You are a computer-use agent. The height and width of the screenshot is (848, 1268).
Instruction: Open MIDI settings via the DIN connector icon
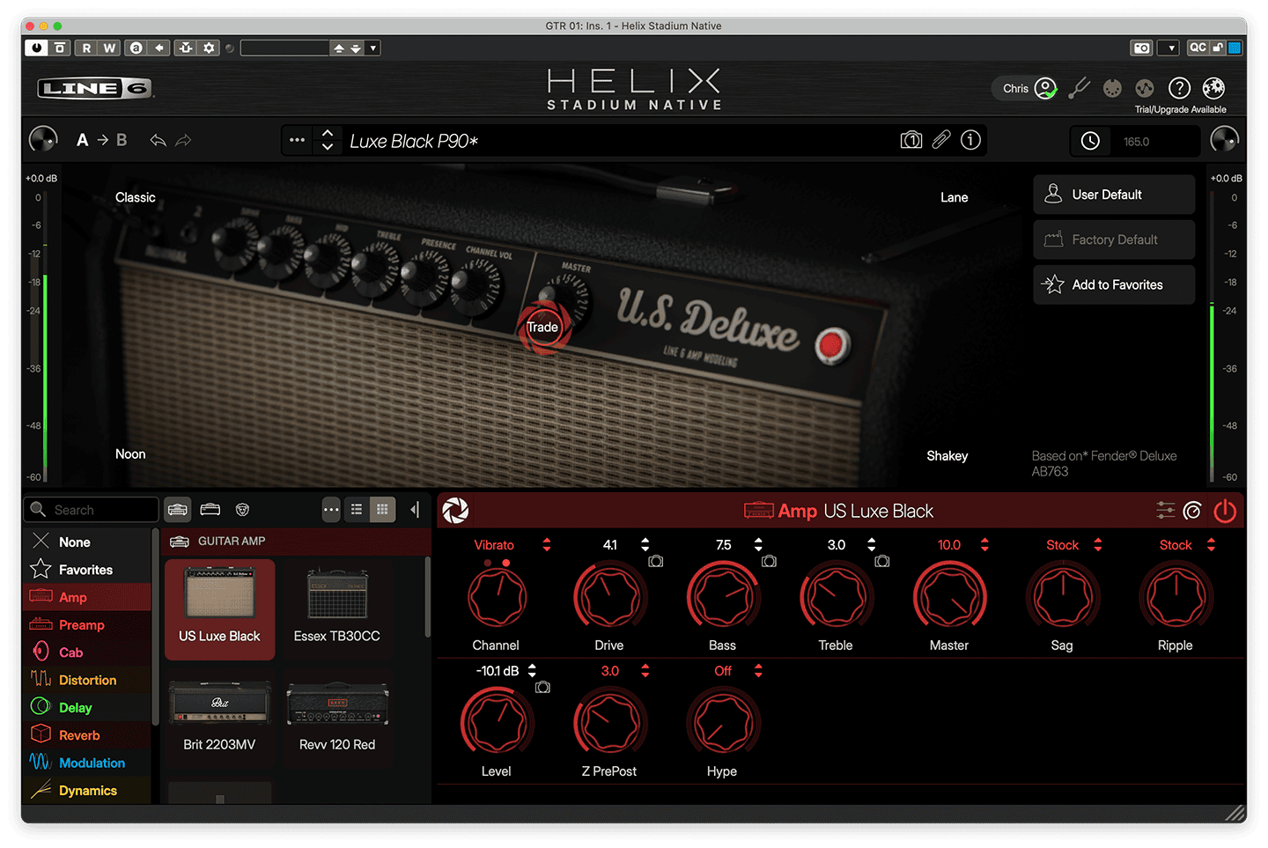(x=1112, y=88)
